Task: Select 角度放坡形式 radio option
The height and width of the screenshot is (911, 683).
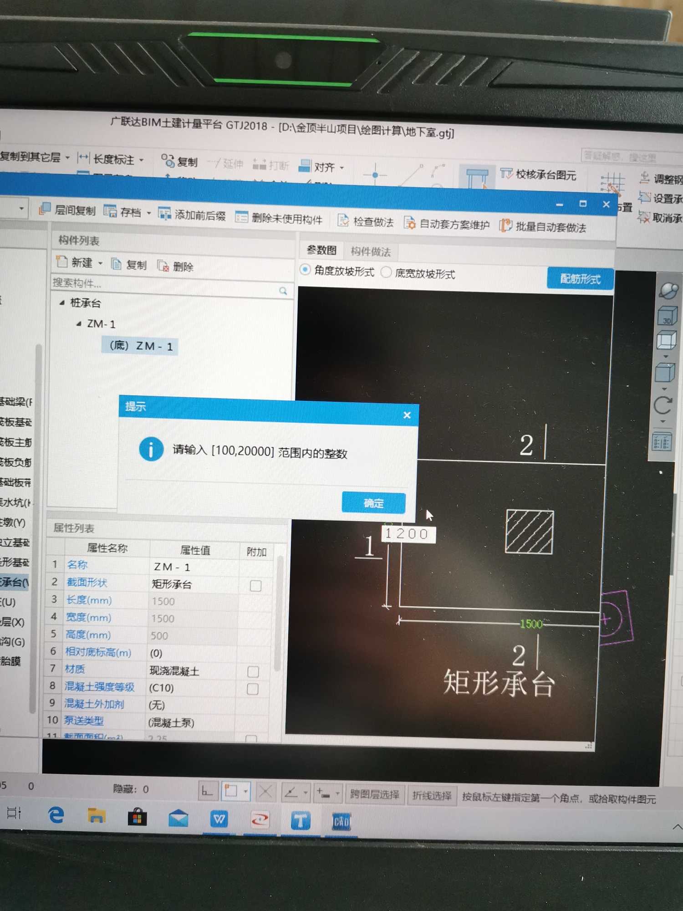Action: point(337,271)
